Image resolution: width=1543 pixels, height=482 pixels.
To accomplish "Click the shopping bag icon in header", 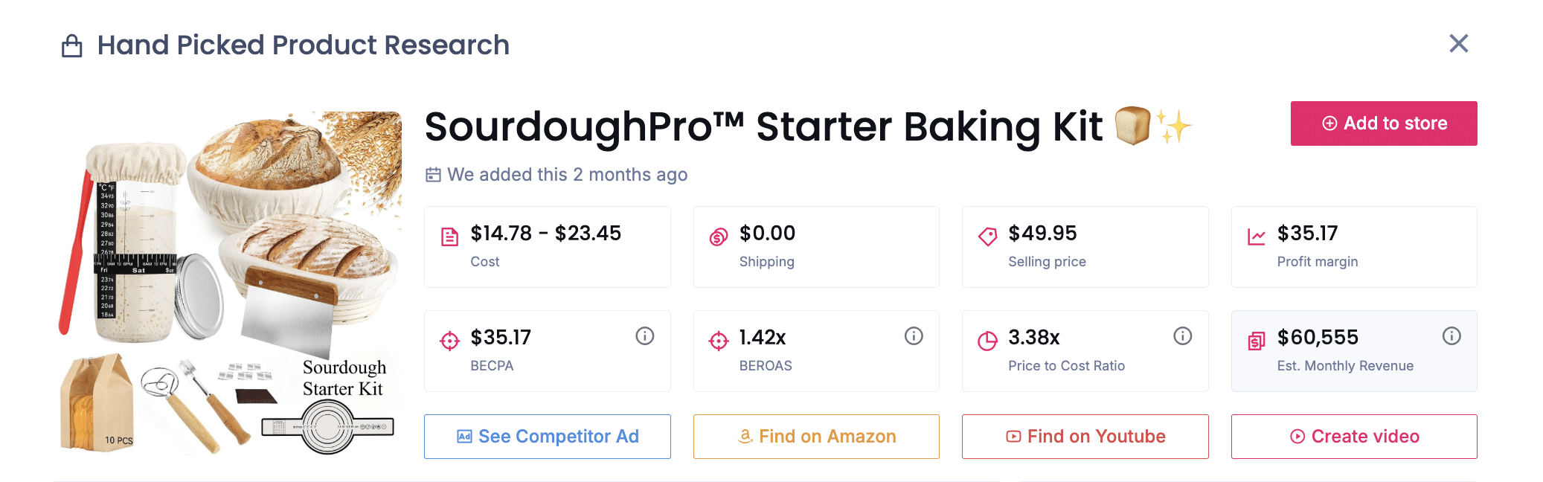I will tap(71, 45).
